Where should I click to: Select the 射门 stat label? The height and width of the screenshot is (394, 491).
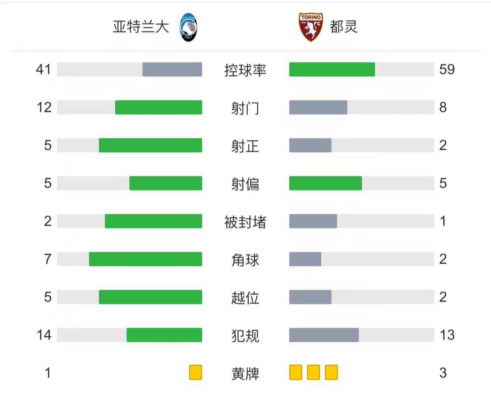(245, 108)
